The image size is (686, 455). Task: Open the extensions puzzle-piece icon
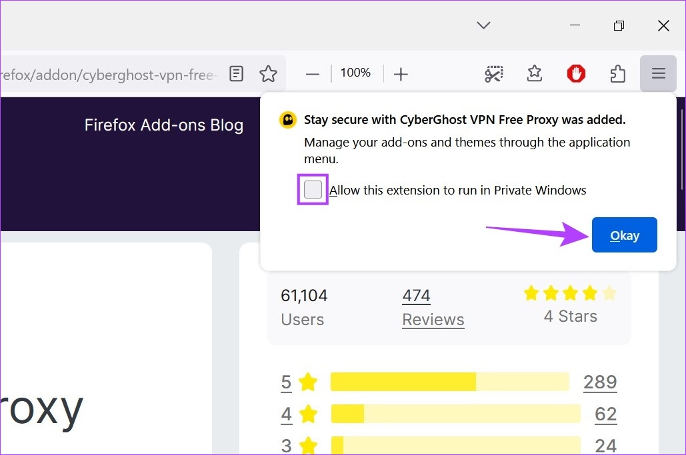617,74
